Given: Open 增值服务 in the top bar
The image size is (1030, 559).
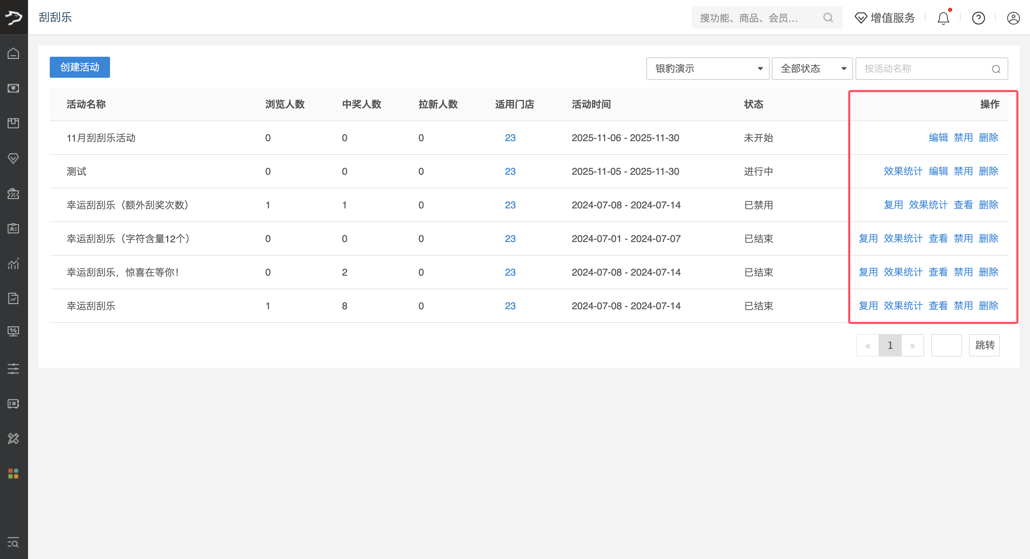Looking at the screenshot, I should pyautogui.click(x=885, y=18).
